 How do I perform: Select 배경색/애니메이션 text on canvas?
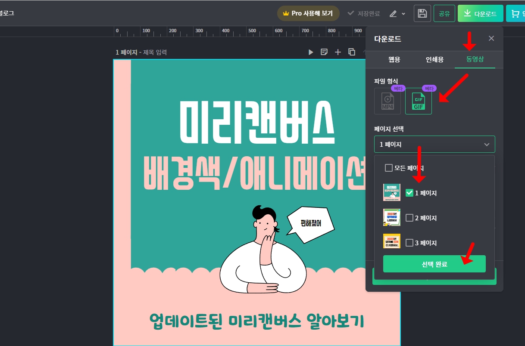(x=254, y=173)
